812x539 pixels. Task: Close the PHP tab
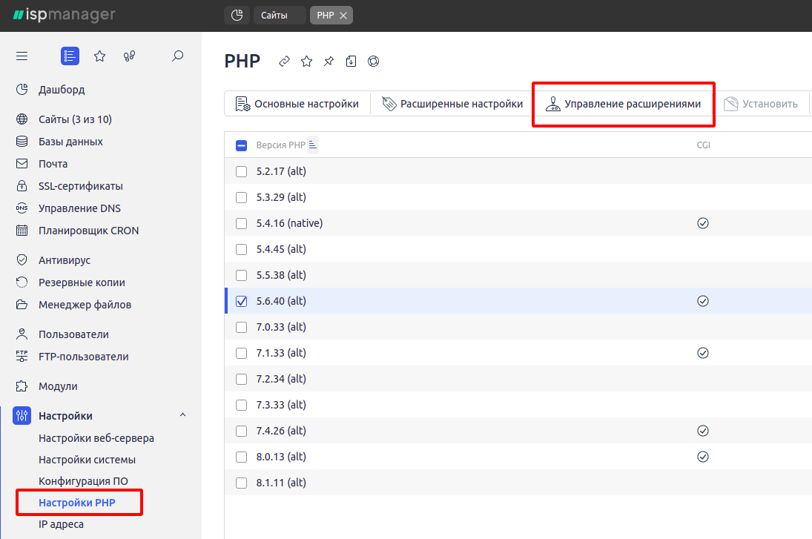[x=343, y=16]
